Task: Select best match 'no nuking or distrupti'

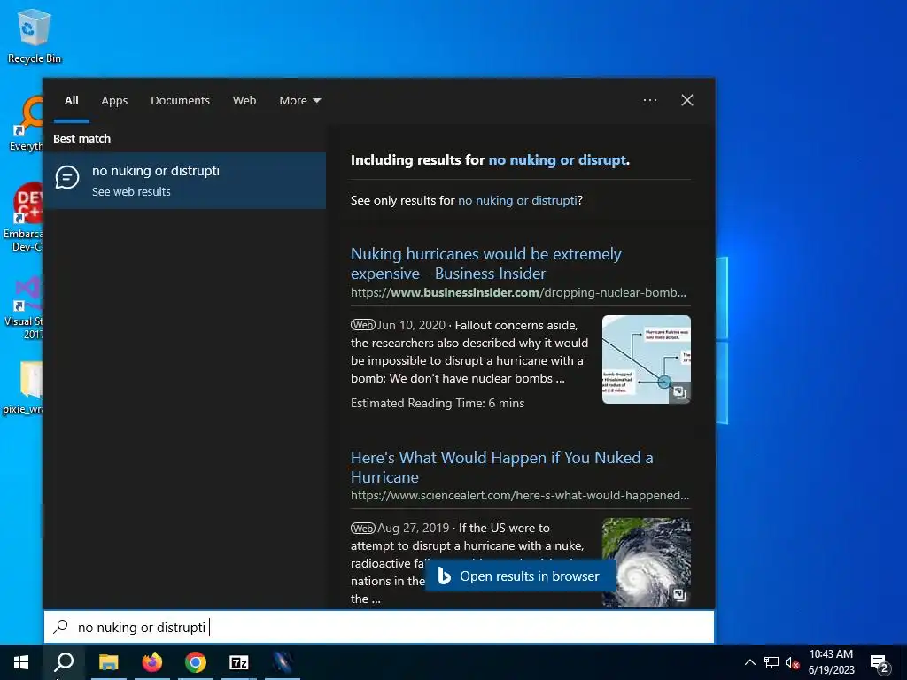Action: [184, 181]
